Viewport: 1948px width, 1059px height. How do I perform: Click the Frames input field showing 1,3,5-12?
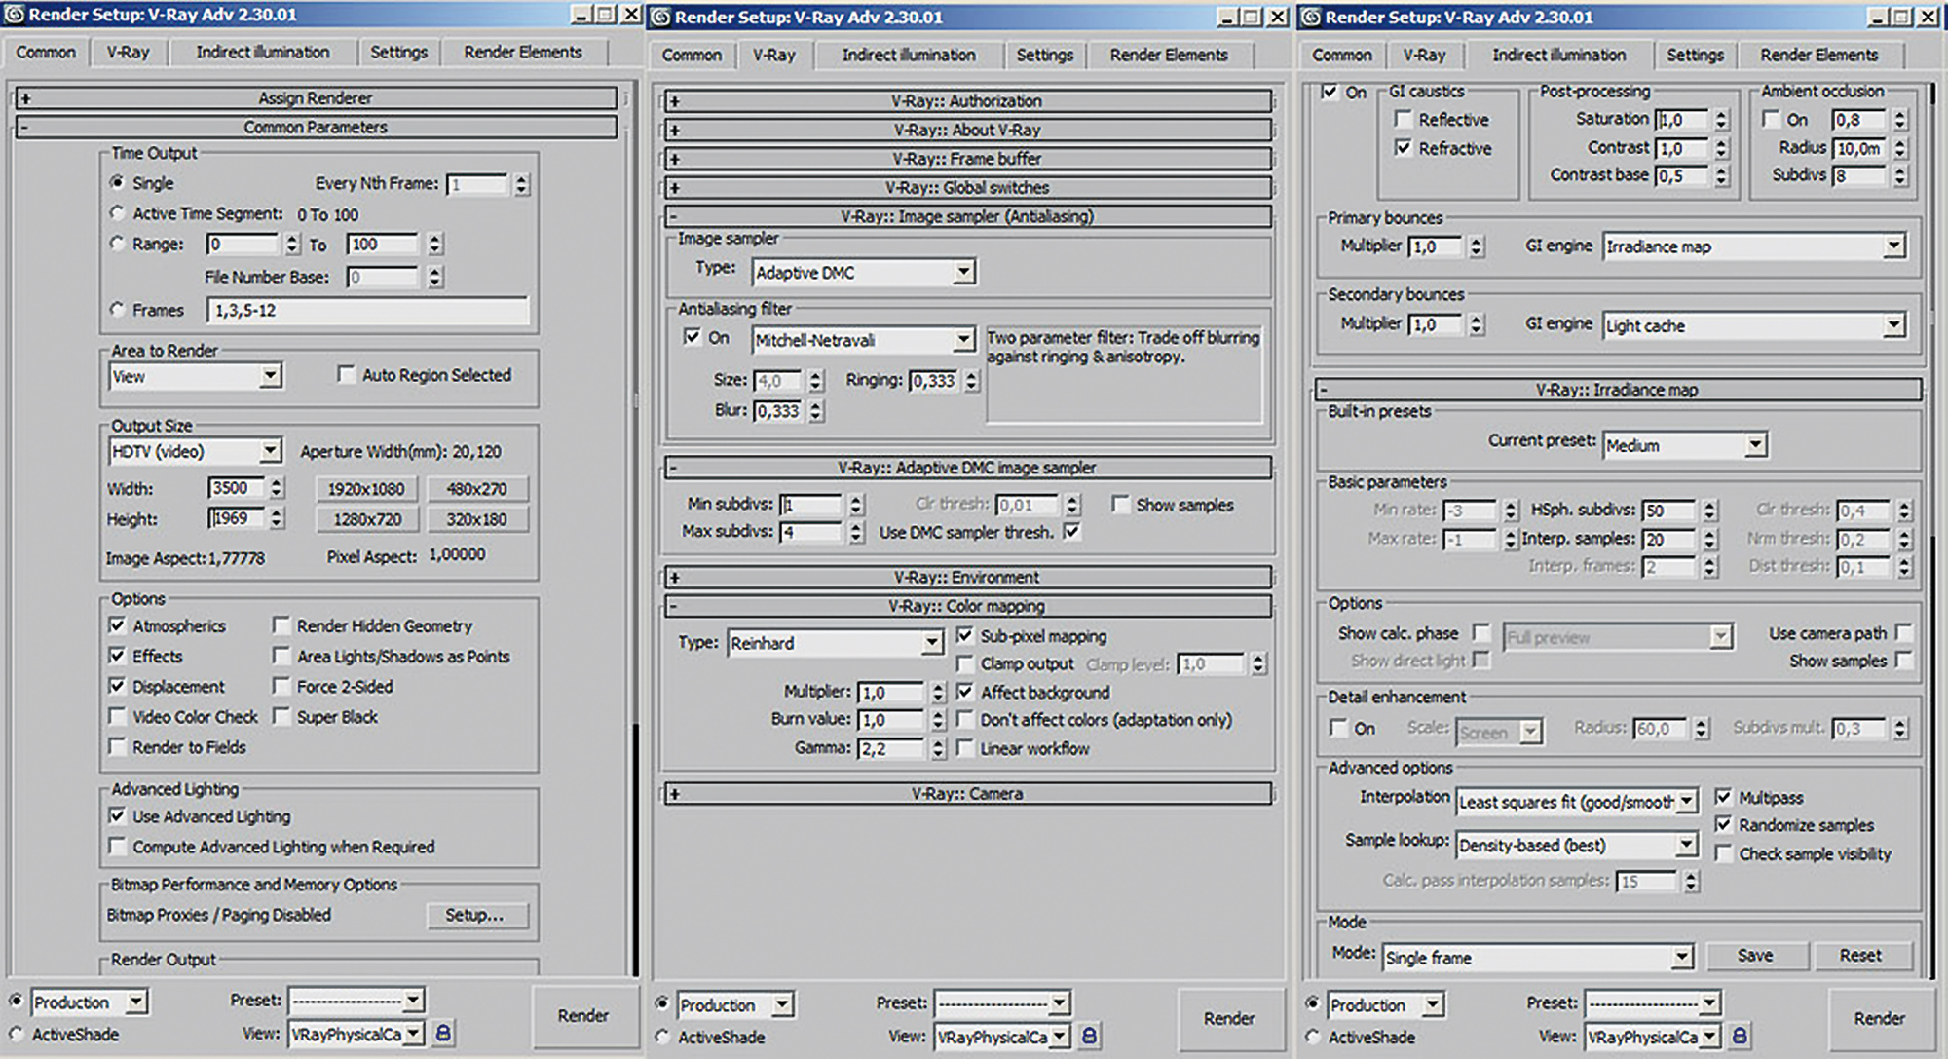tap(367, 311)
